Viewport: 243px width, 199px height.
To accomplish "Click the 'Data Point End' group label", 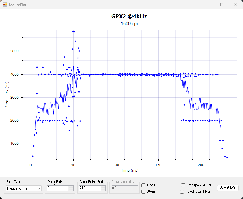I will point(91,182).
